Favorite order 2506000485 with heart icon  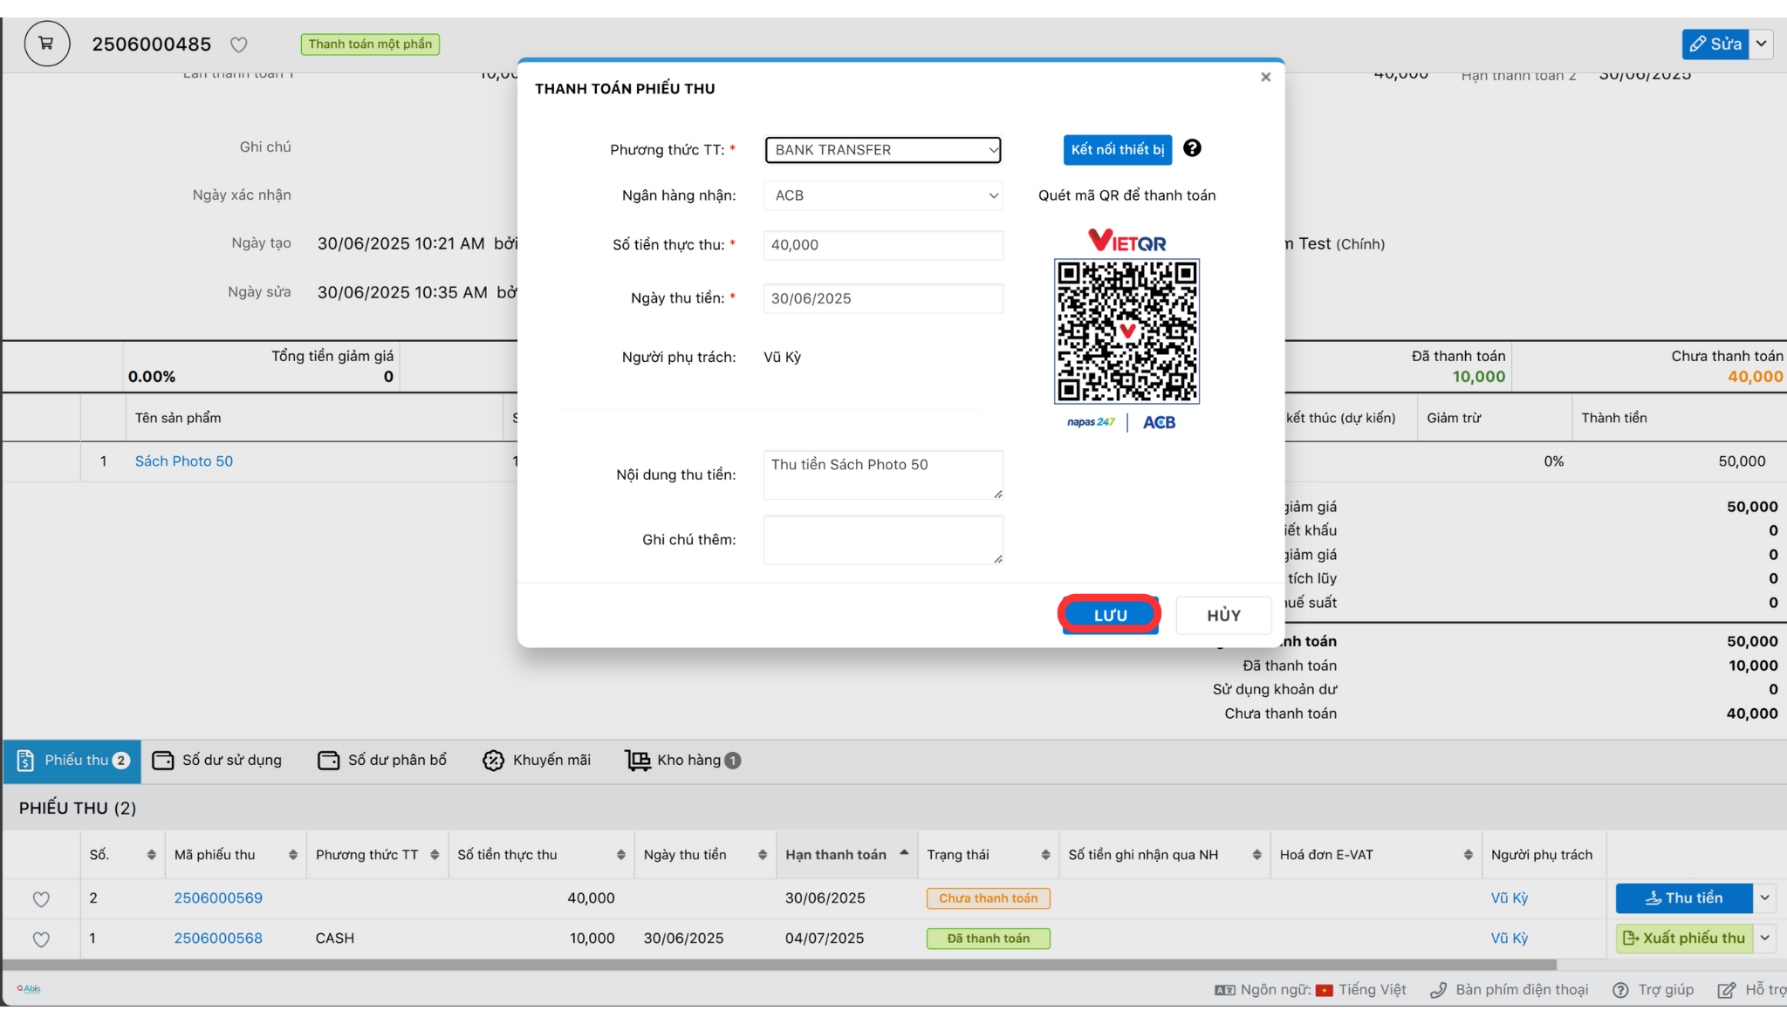pyautogui.click(x=238, y=44)
